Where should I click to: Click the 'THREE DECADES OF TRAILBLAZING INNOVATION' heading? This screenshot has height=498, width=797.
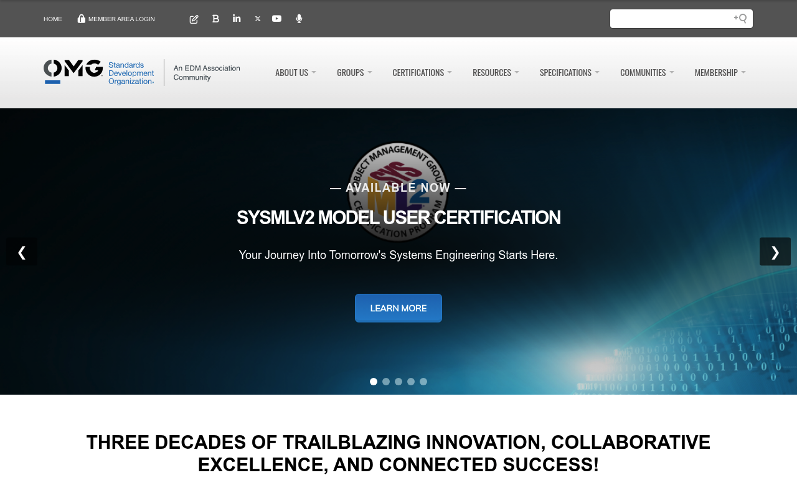pyautogui.click(x=398, y=453)
